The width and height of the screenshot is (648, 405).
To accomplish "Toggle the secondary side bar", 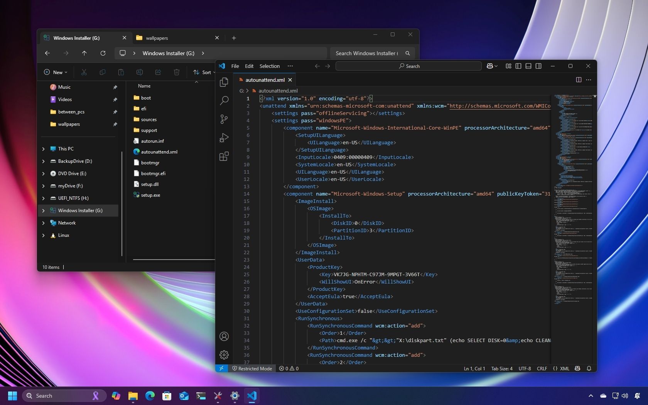I will click(x=538, y=66).
